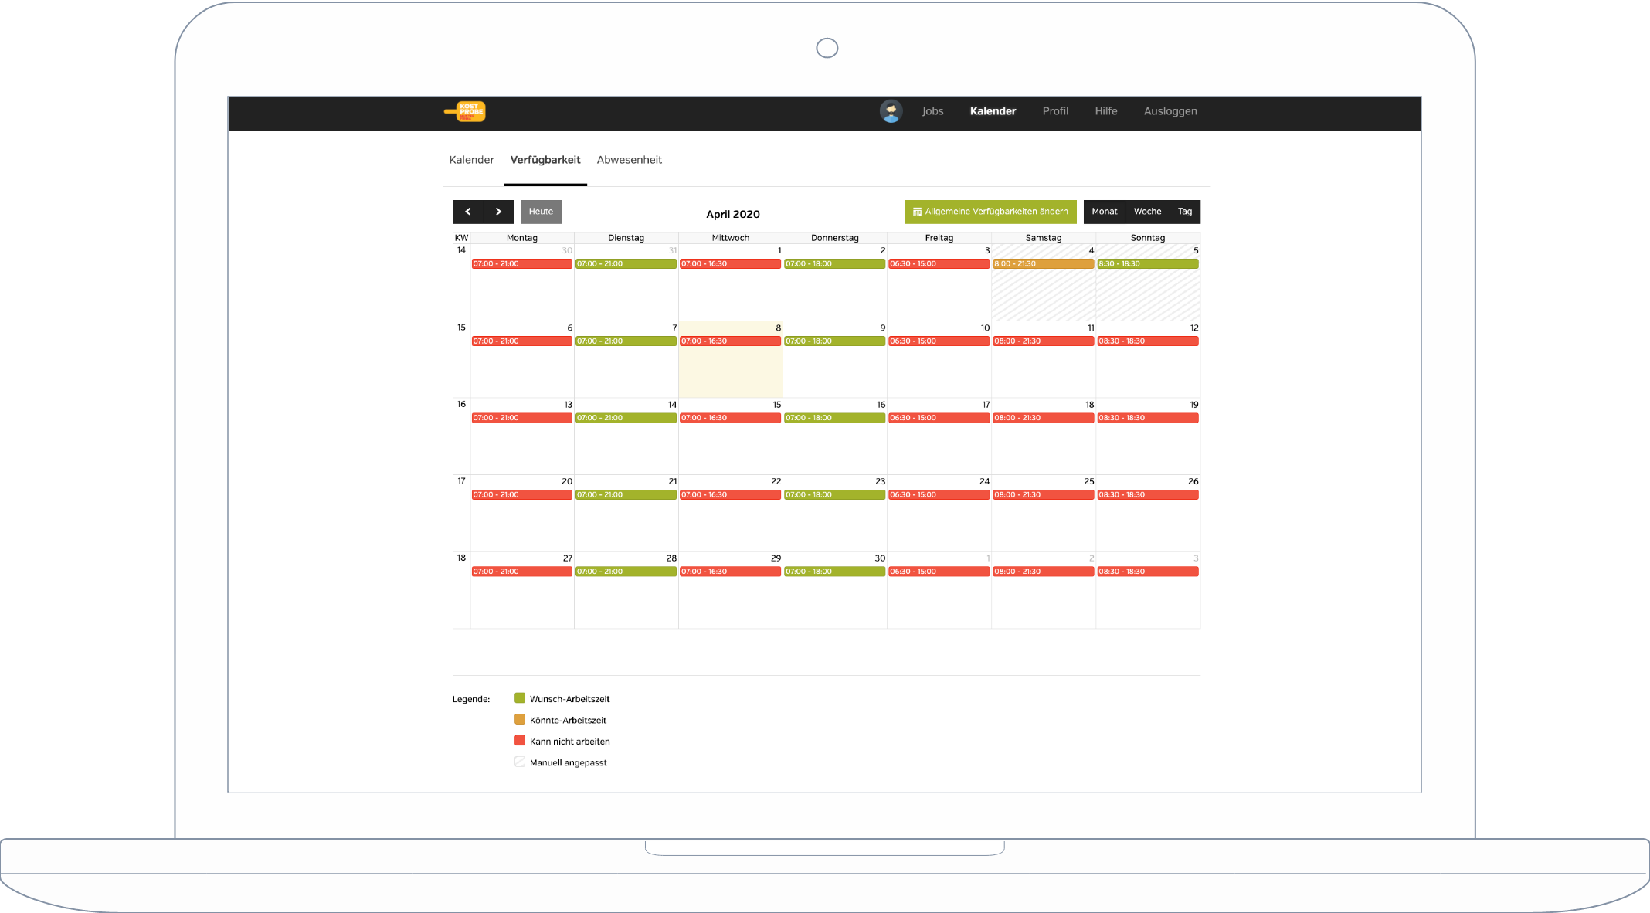Open 08:00 - 21:30 entry on April 18

(1043, 418)
